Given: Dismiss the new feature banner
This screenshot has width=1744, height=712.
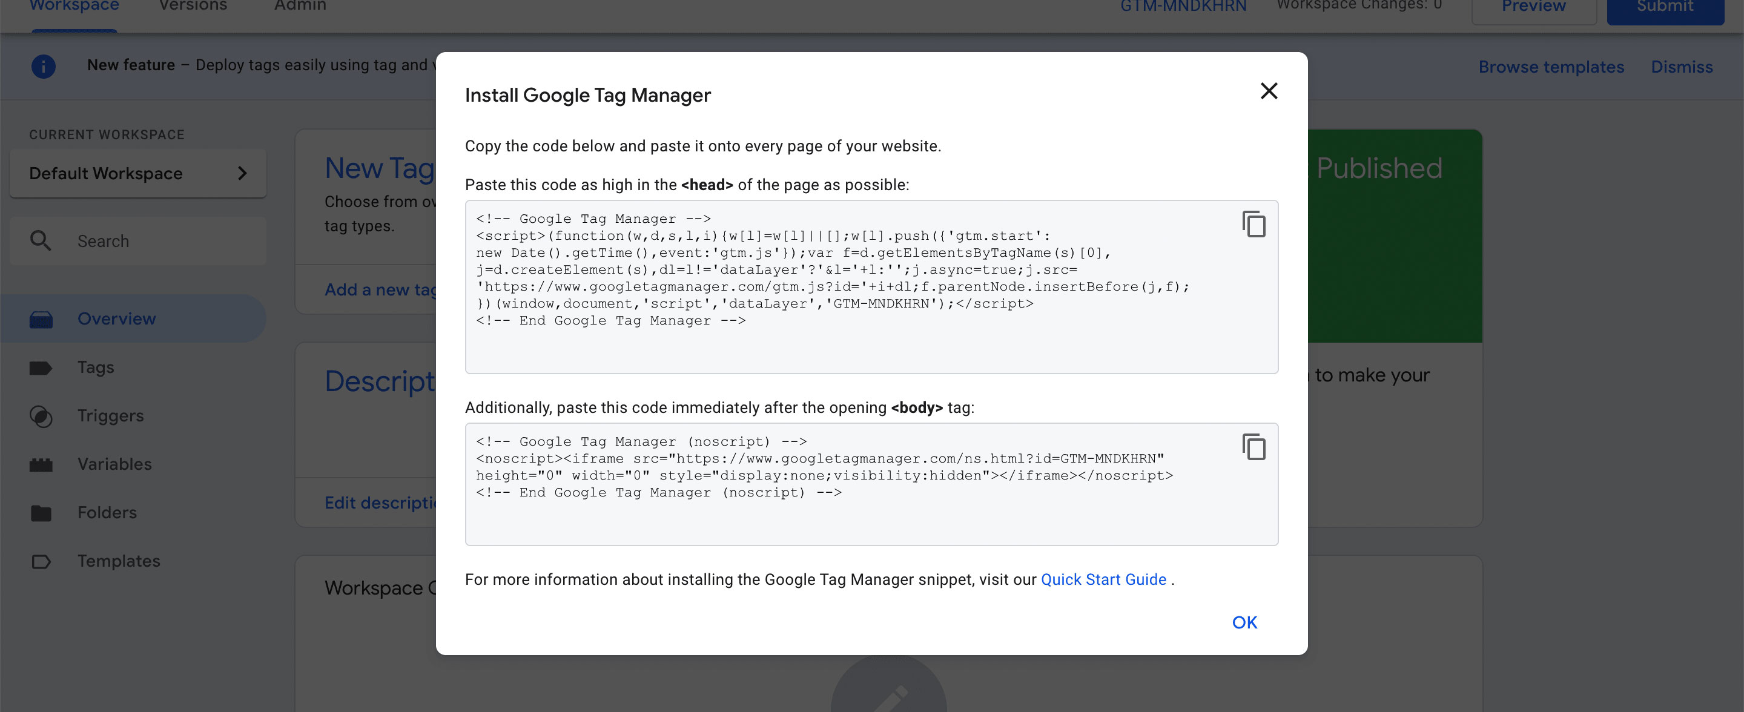Looking at the screenshot, I should tap(1682, 67).
